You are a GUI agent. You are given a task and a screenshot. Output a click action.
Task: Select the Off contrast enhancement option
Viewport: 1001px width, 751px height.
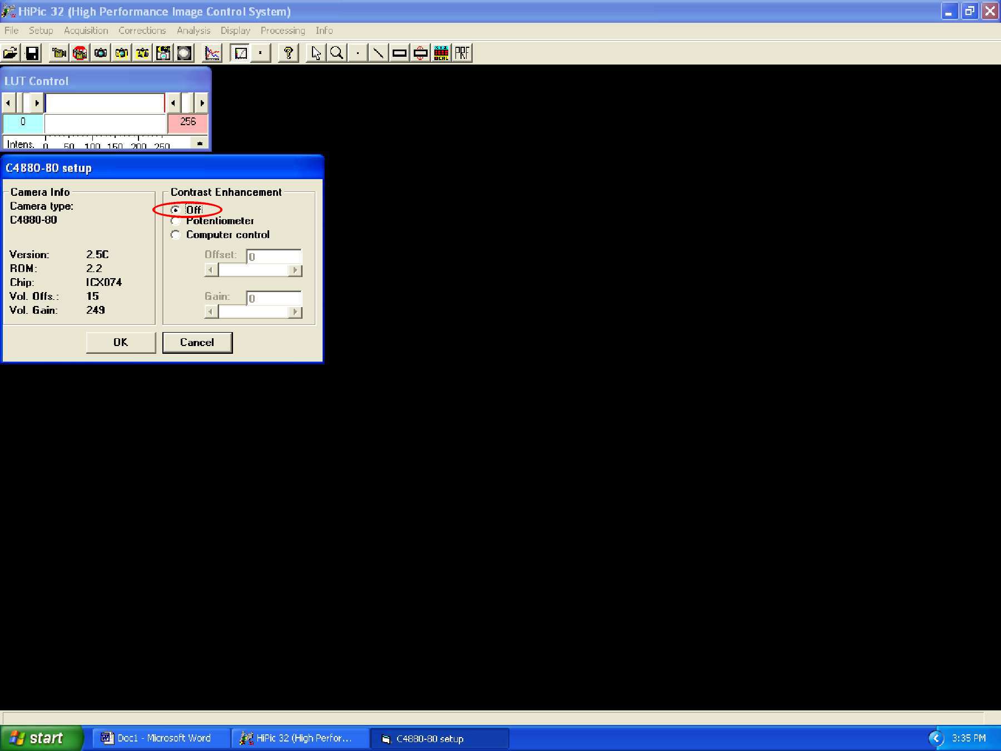(x=175, y=210)
